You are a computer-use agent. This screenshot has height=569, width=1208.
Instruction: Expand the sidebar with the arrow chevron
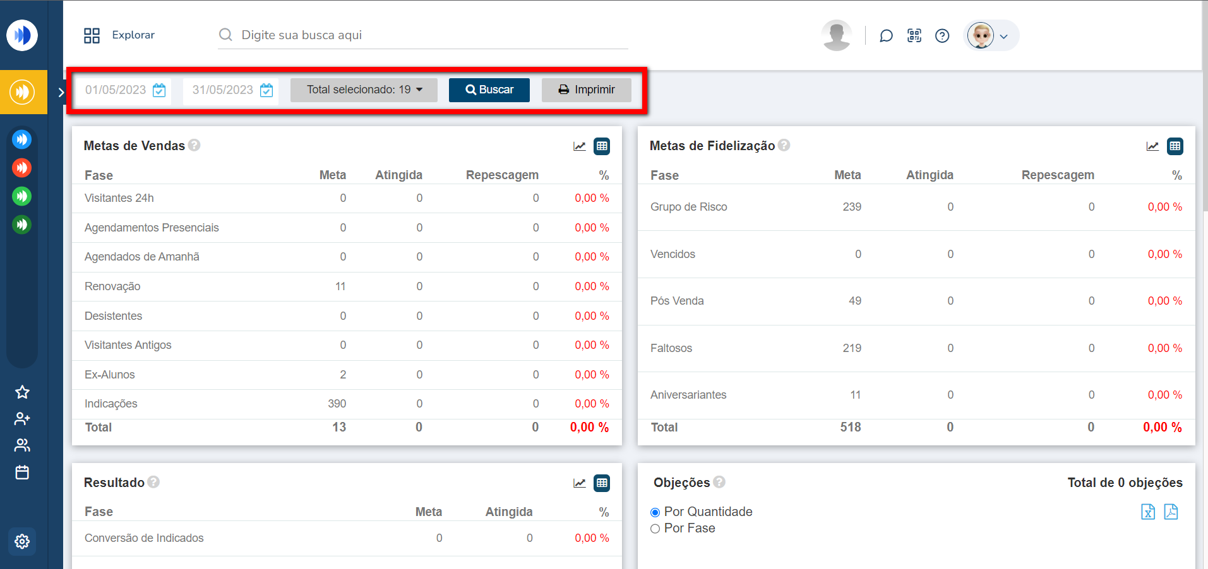pyautogui.click(x=61, y=93)
